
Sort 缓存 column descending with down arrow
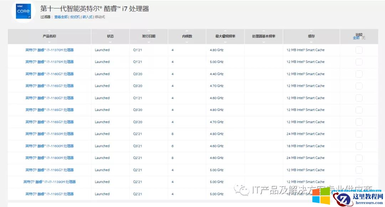311,42
